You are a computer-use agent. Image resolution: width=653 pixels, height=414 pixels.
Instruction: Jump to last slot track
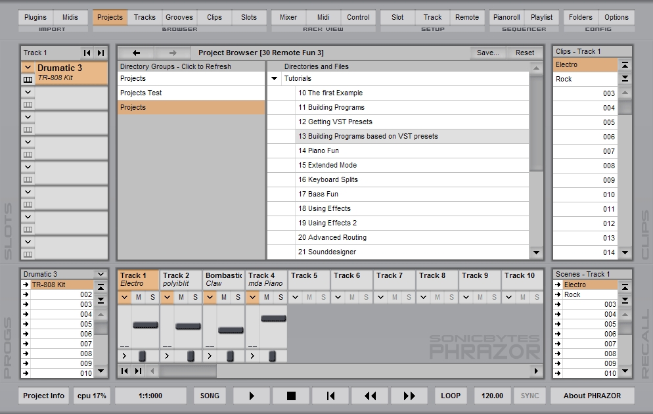pos(101,53)
